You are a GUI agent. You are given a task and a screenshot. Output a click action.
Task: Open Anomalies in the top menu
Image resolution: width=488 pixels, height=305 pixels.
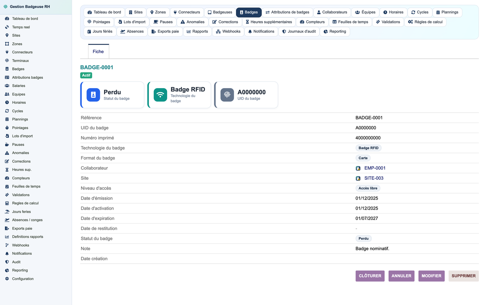(x=192, y=22)
